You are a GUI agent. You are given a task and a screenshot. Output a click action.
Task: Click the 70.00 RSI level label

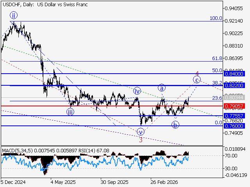(x=231, y=156)
